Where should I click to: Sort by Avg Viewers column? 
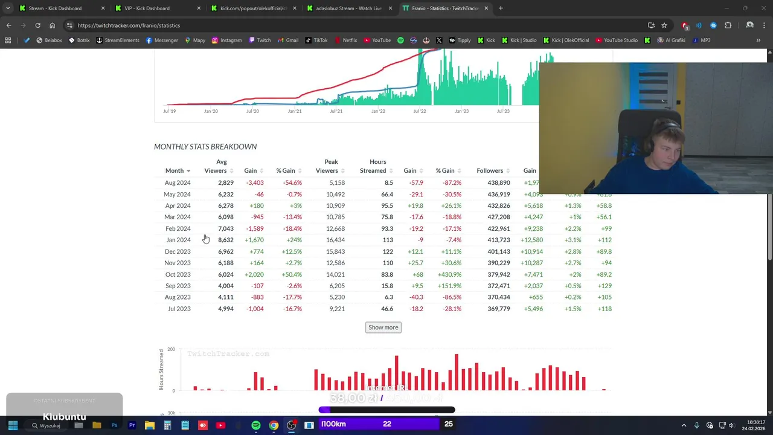tap(219, 166)
